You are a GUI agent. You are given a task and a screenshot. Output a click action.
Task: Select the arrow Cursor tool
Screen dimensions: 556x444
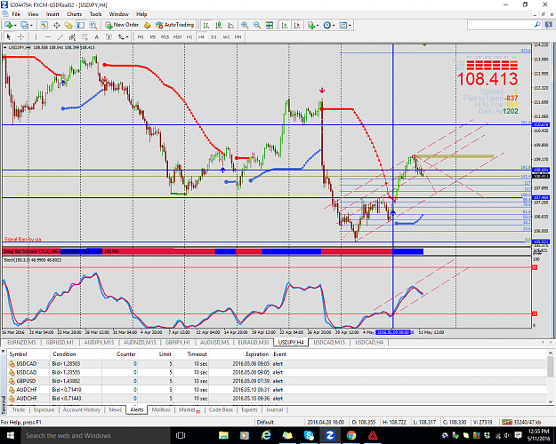click(x=9, y=36)
